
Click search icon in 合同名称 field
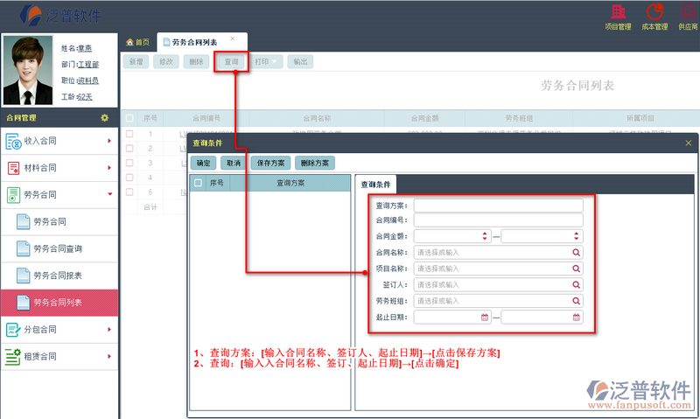tap(577, 253)
